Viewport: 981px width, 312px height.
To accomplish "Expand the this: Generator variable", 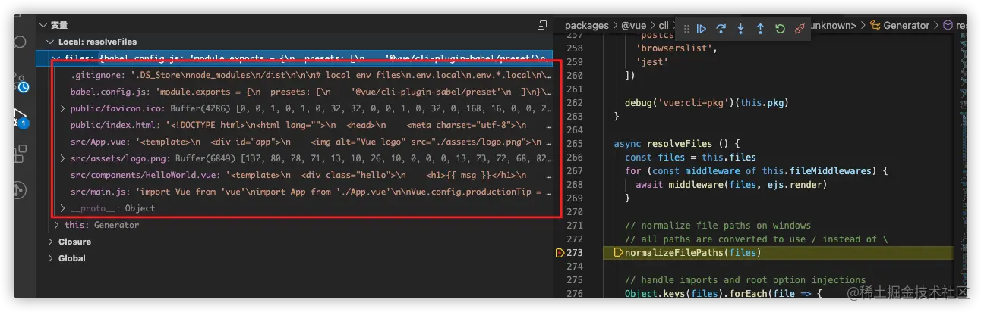I will coord(58,225).
